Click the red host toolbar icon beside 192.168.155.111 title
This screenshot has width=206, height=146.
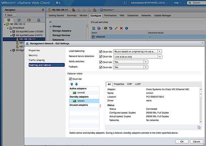pyautogui.click(x=74, y=10)
